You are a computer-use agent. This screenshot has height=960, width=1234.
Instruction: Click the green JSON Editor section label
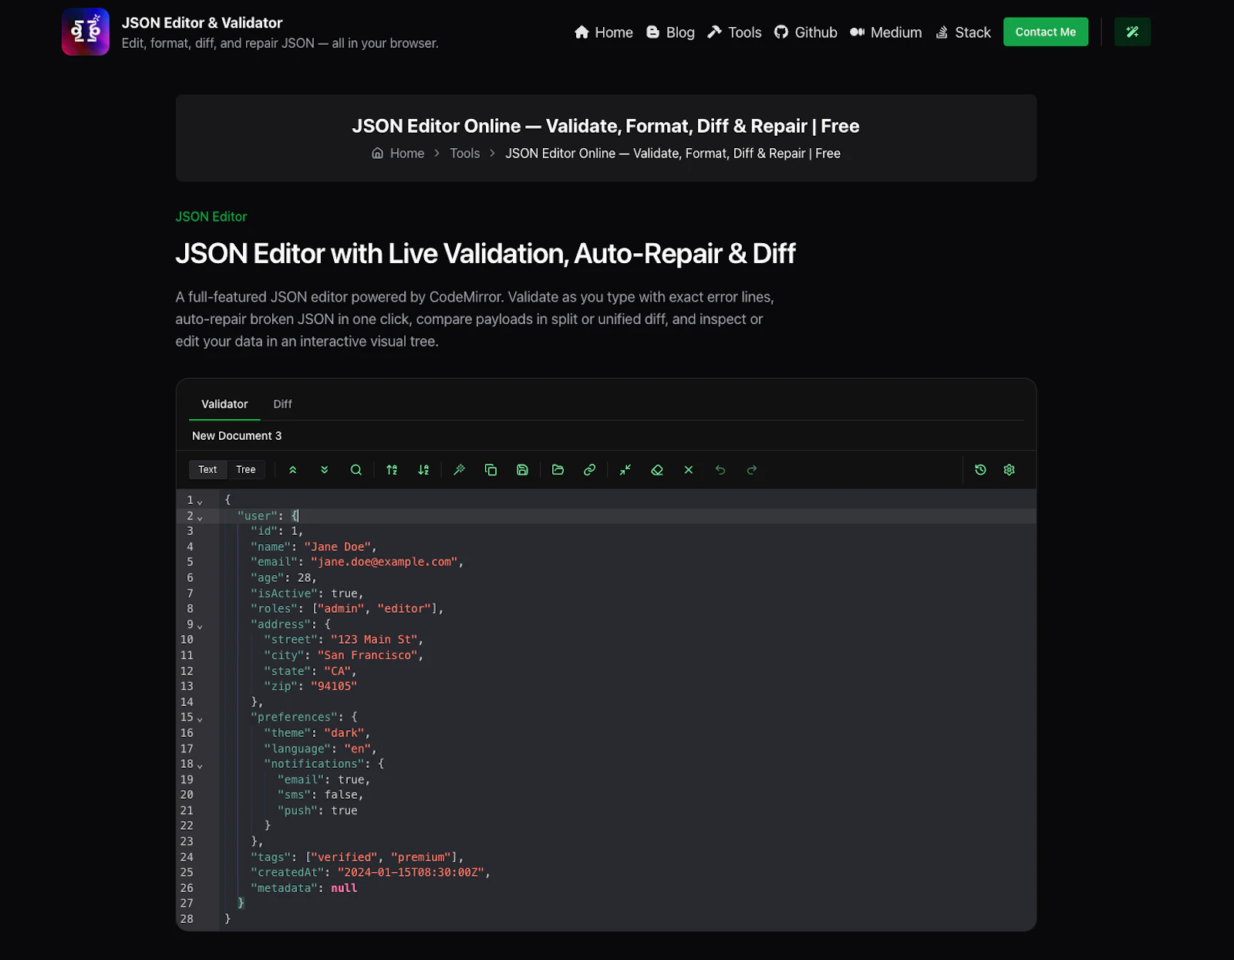[x=211, y=217]
